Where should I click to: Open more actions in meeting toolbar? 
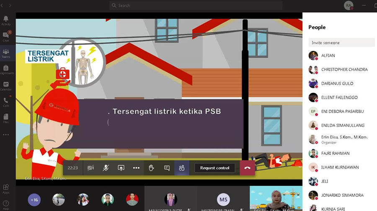136,168
